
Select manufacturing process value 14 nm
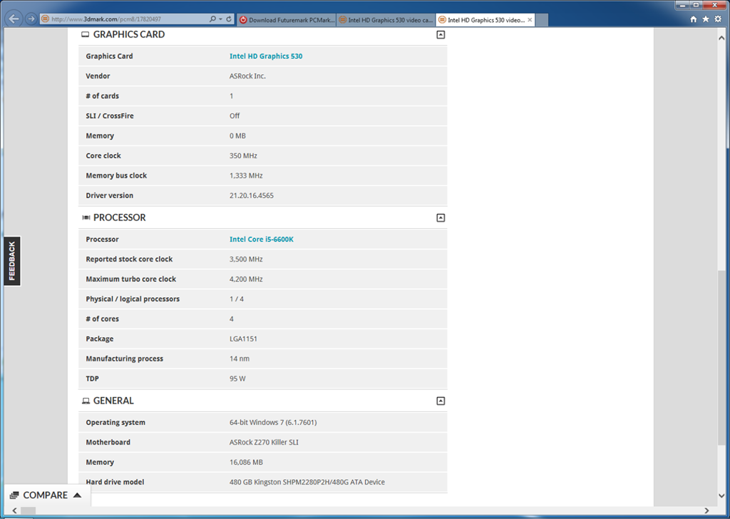240,359
